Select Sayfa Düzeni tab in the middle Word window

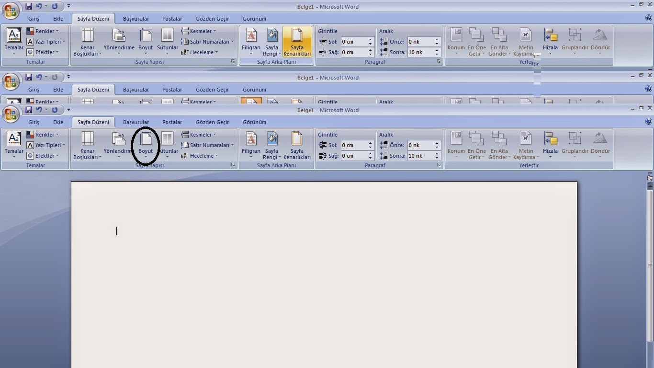coord(93,90)
